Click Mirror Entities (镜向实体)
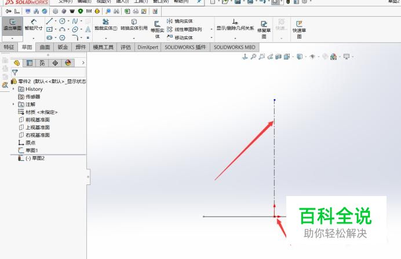 pyautogui.click(x=180, y=21)
